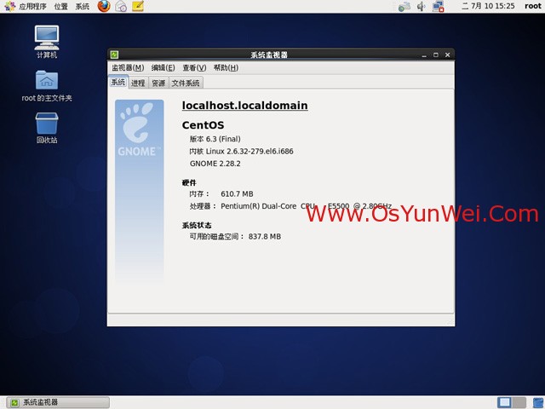Open root 的主文件夹 home folder icon
This screenshot has width=545, height=409.
pos(47,80)
